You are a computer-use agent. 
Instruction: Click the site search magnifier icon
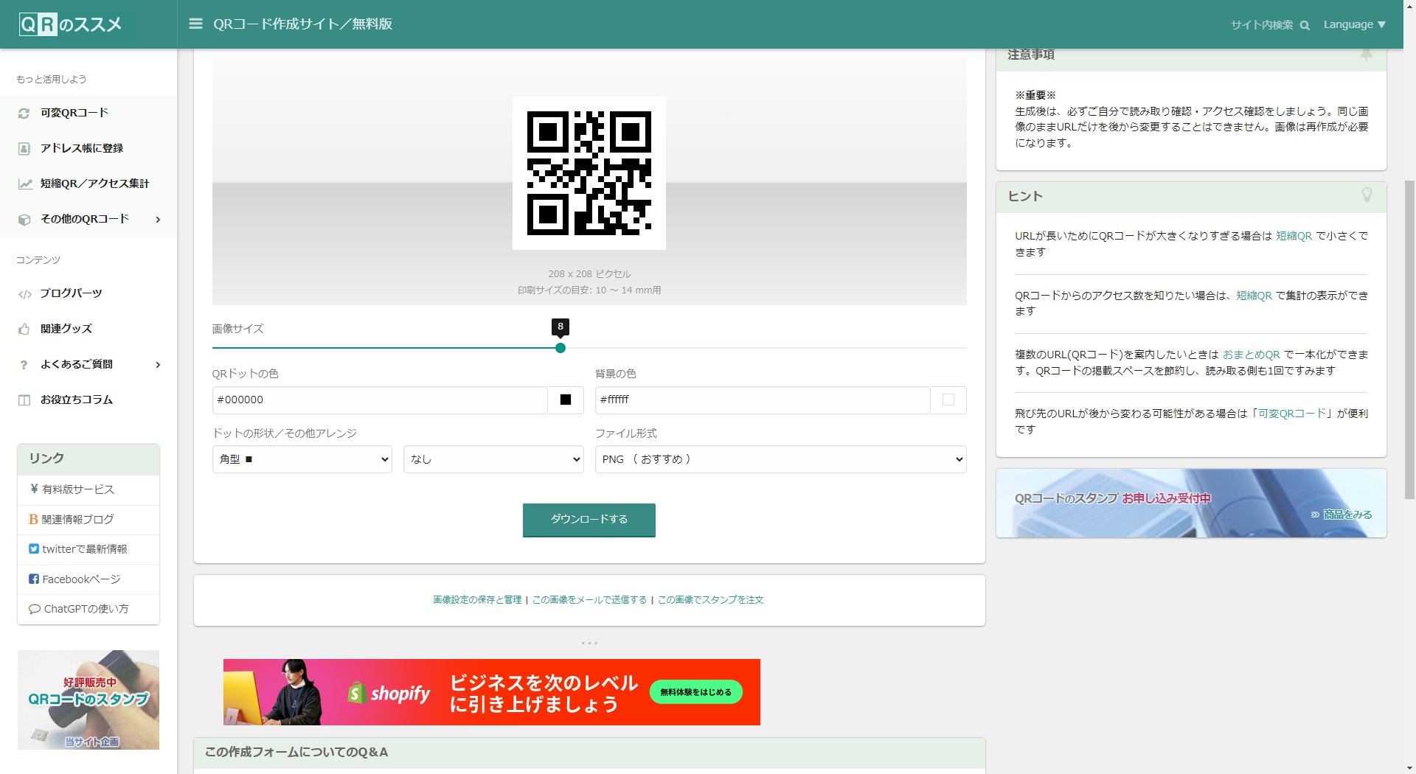tap(1305, 25)
